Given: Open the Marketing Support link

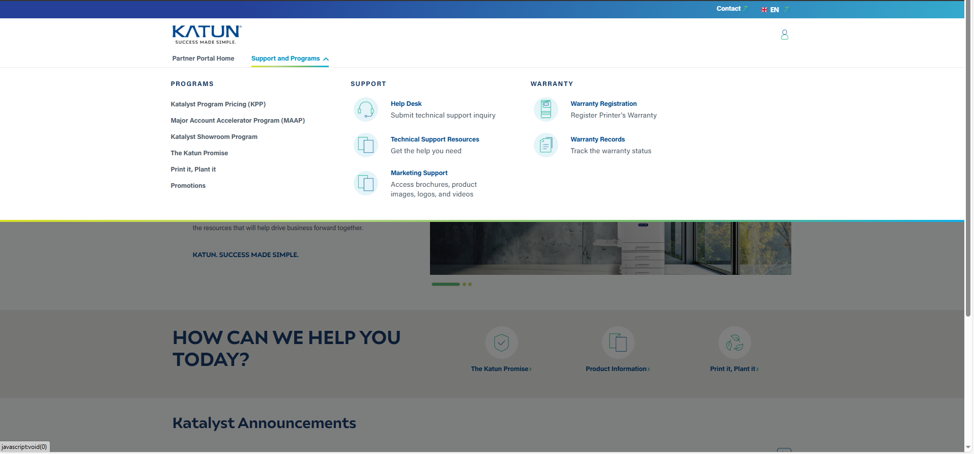Looking at the screenshot, I should pyautogui.click(x=419, y=173).
